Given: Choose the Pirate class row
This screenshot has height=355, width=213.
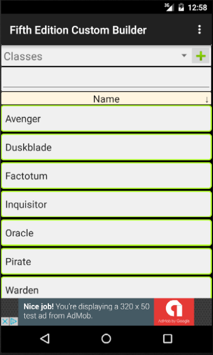Looking at the screenshot, I should [x=106, y=261].
